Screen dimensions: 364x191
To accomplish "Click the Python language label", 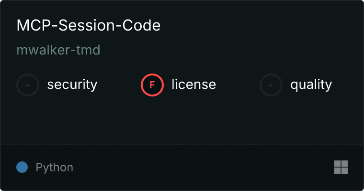I will point(55,168).
